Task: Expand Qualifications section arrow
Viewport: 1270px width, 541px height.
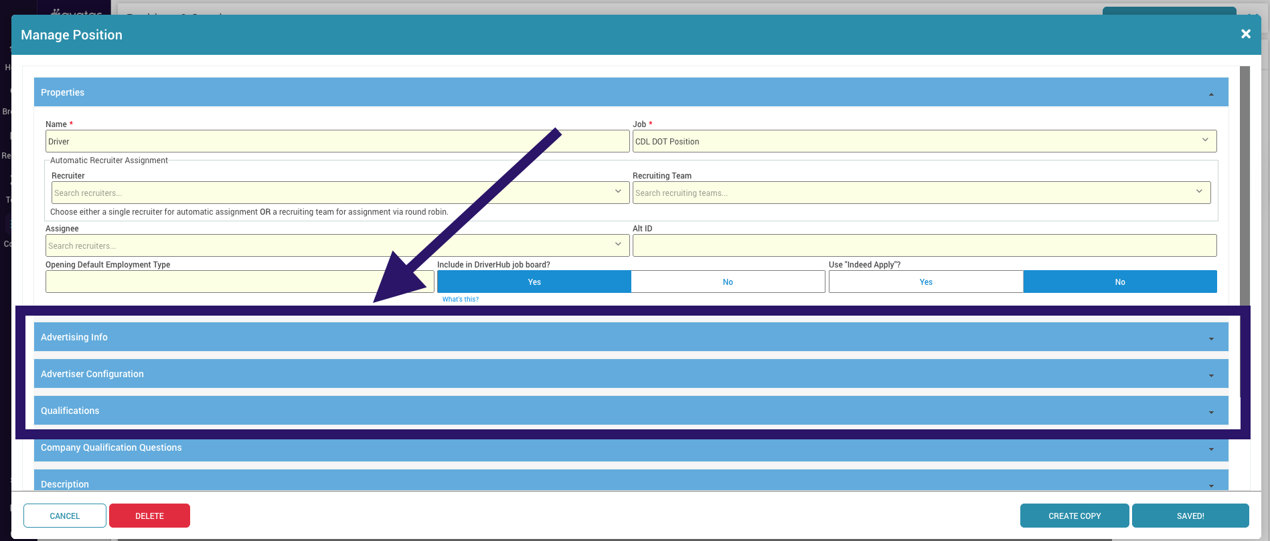Action: [x=1211, y=412]
